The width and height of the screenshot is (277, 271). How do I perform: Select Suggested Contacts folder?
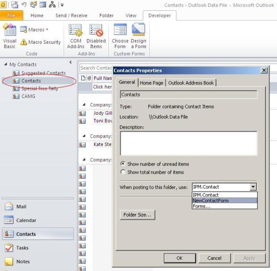coord(39,73)
